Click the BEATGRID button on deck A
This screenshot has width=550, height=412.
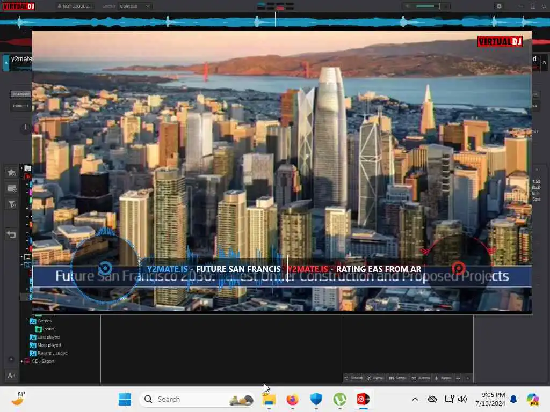coord(21,94)
